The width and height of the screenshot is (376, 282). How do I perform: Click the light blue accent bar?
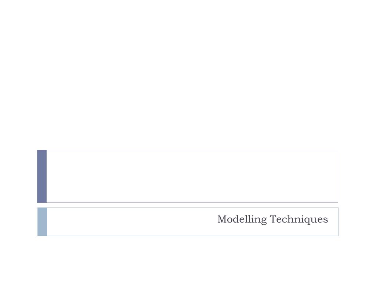42,222
